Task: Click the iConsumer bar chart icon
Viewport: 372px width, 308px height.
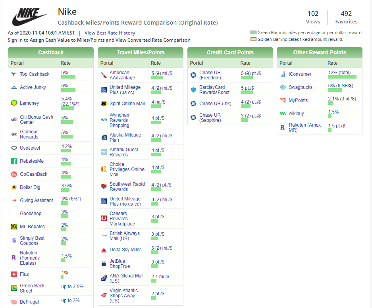Action: coord(283,74)
